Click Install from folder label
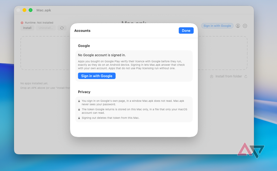This screenshot has height=171, width=277. tap(229, 76)
